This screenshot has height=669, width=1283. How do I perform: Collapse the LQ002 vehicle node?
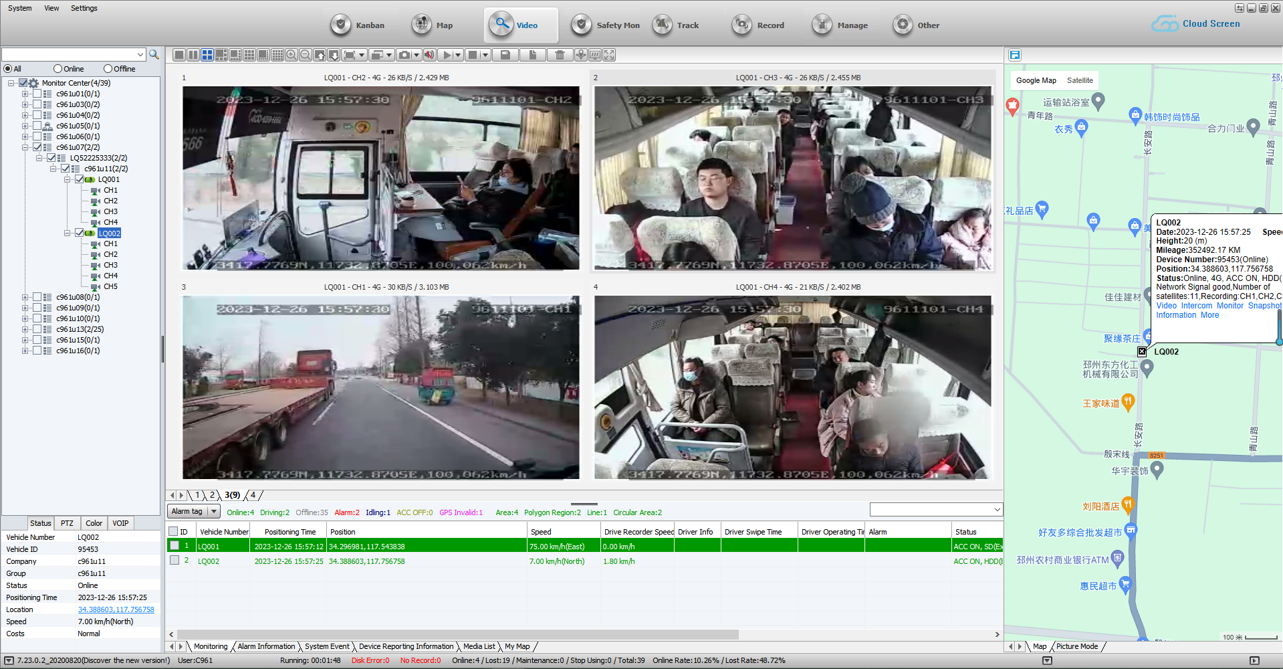[x=67, y=233]
